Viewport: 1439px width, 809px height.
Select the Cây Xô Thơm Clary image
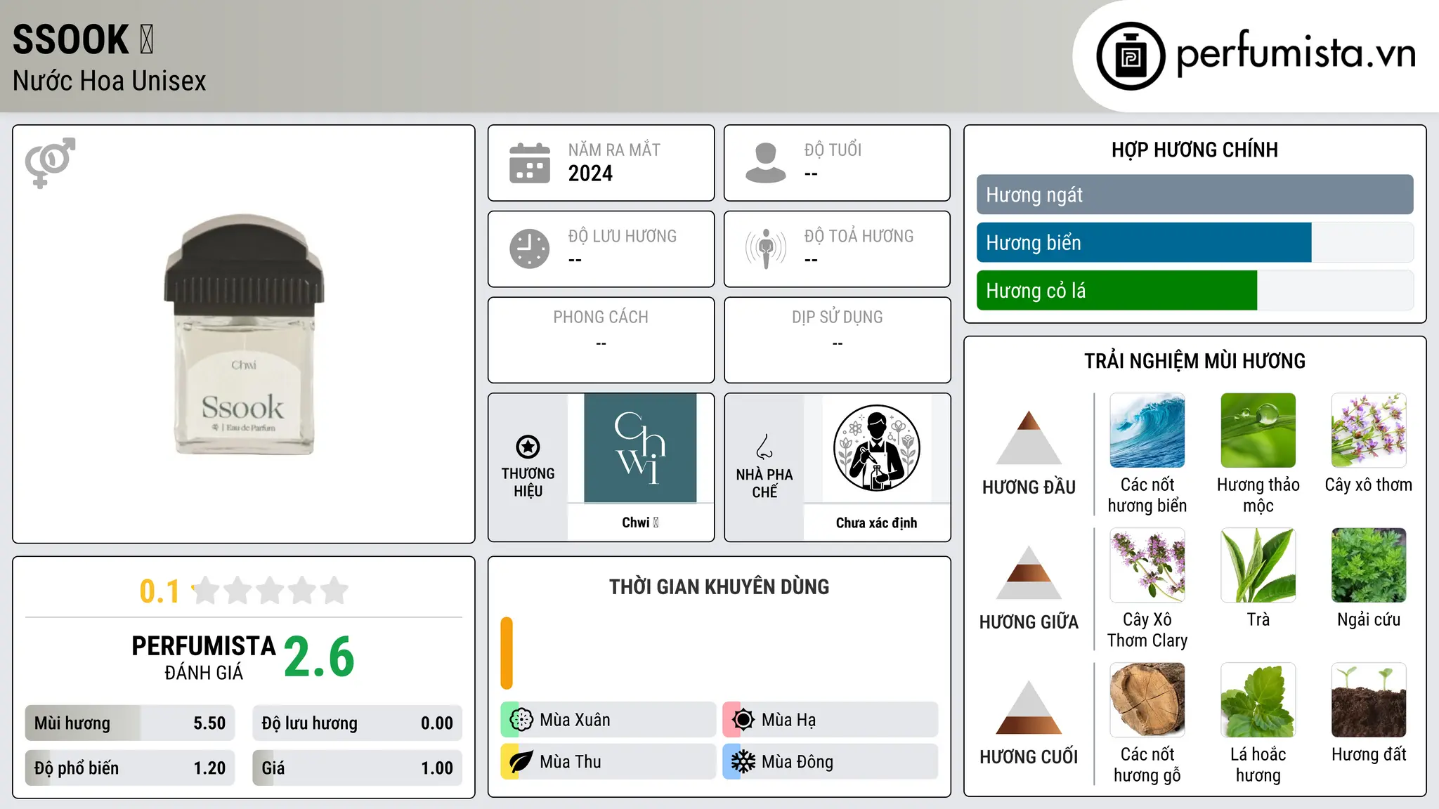(x=1147, y=565)
